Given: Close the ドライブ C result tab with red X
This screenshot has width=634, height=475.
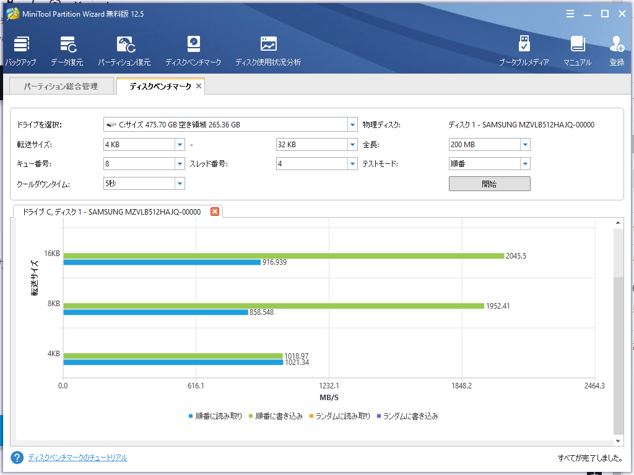Looking at the screenshot, I should (x=215, y=212).
